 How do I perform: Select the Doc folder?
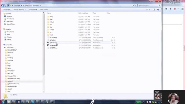[51, 19]
